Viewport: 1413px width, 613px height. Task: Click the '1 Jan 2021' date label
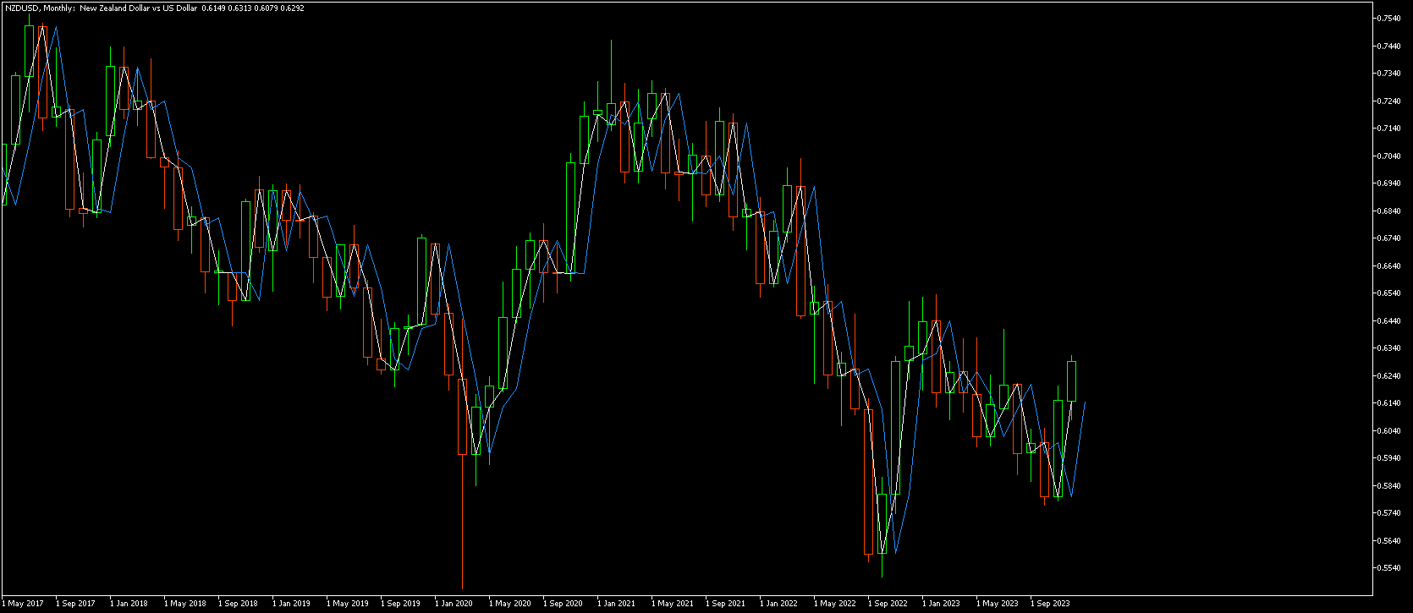click(x=617, y=604)
